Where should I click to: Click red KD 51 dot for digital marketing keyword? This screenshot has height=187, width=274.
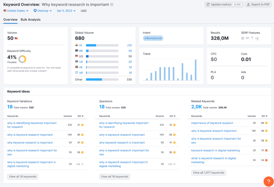pos(266,150)
